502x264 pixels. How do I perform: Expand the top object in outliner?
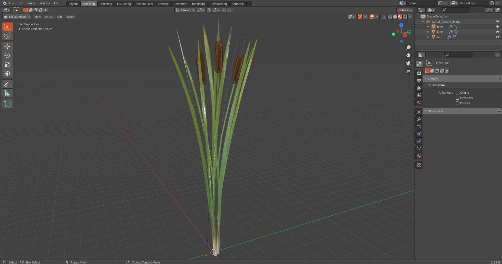428,37
